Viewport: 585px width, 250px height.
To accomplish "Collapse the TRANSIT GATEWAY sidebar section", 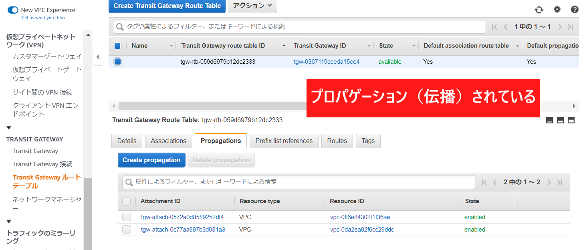I will click(x=9, y=128).
